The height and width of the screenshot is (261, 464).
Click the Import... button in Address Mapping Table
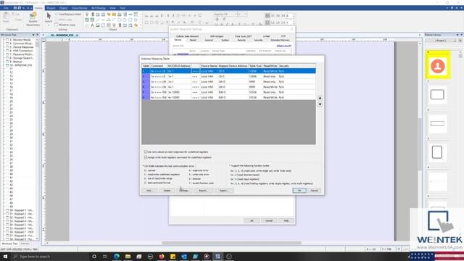pos(203,191)
